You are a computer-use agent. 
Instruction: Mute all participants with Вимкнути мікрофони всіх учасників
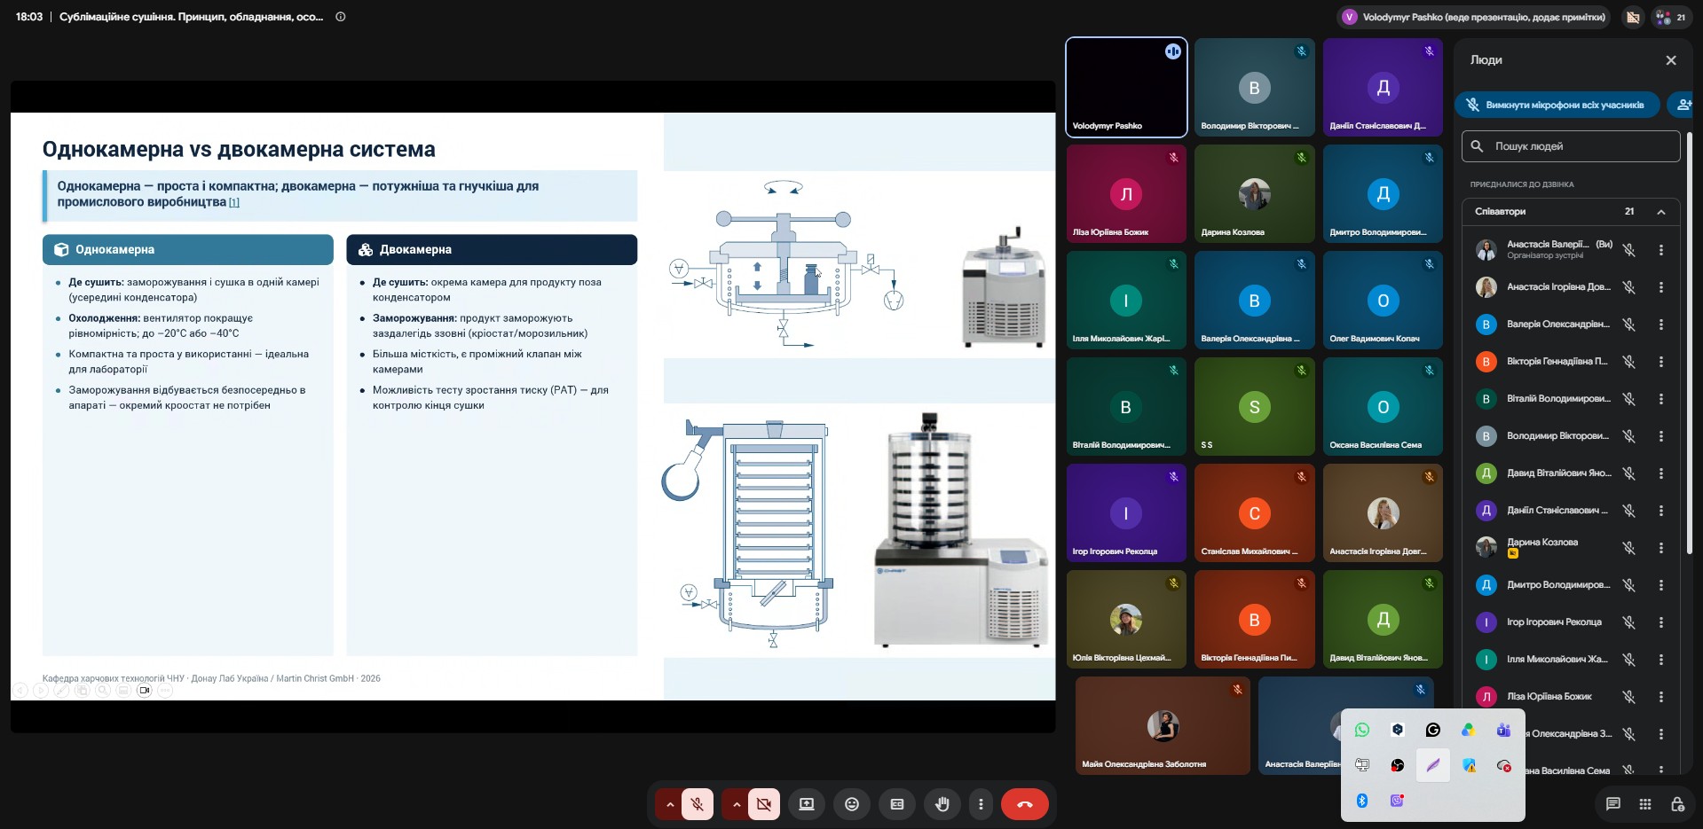(x=1557, y=105)
